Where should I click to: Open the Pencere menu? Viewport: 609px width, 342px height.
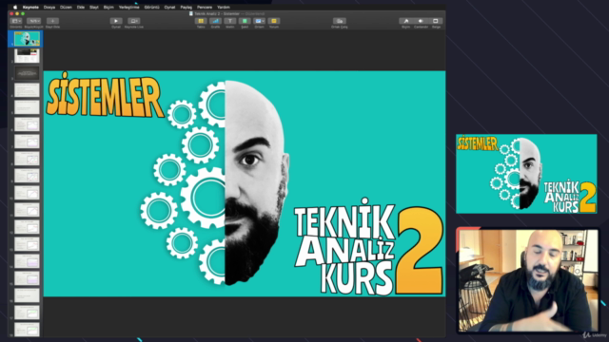point(205,7)
